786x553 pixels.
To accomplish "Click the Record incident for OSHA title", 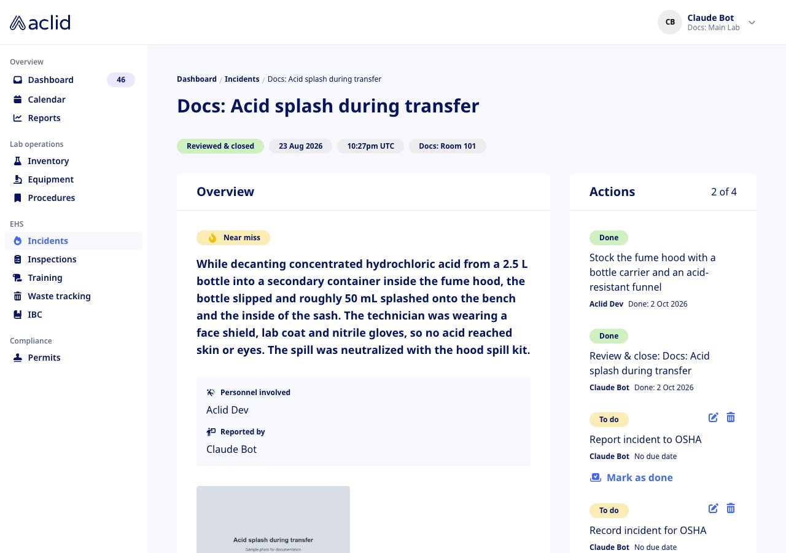I will (x=648, y=530).
